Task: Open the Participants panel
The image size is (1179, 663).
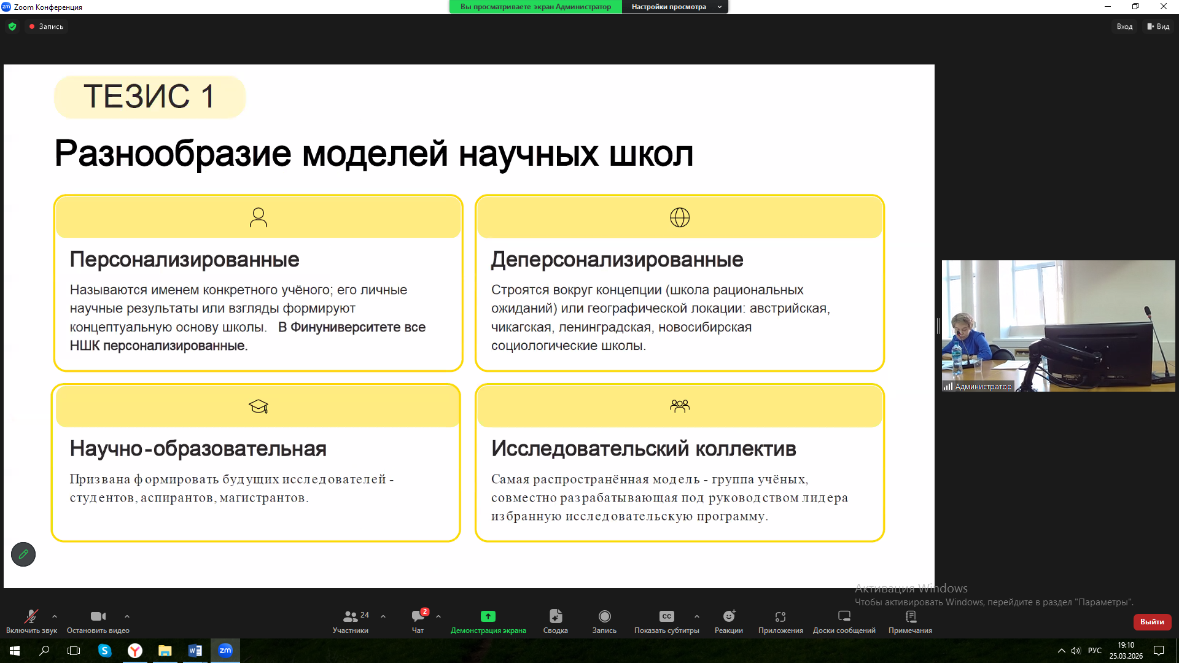Action: point(351,621)
